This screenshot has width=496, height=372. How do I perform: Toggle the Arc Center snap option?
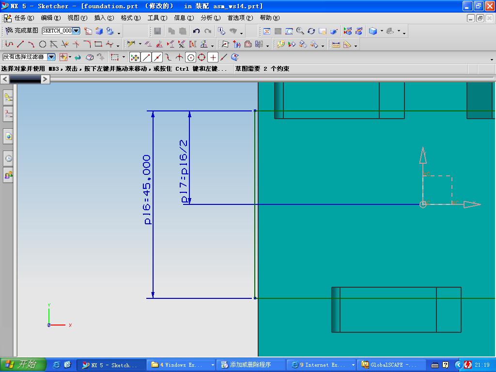pyautogui.click(x=190, y=57)
